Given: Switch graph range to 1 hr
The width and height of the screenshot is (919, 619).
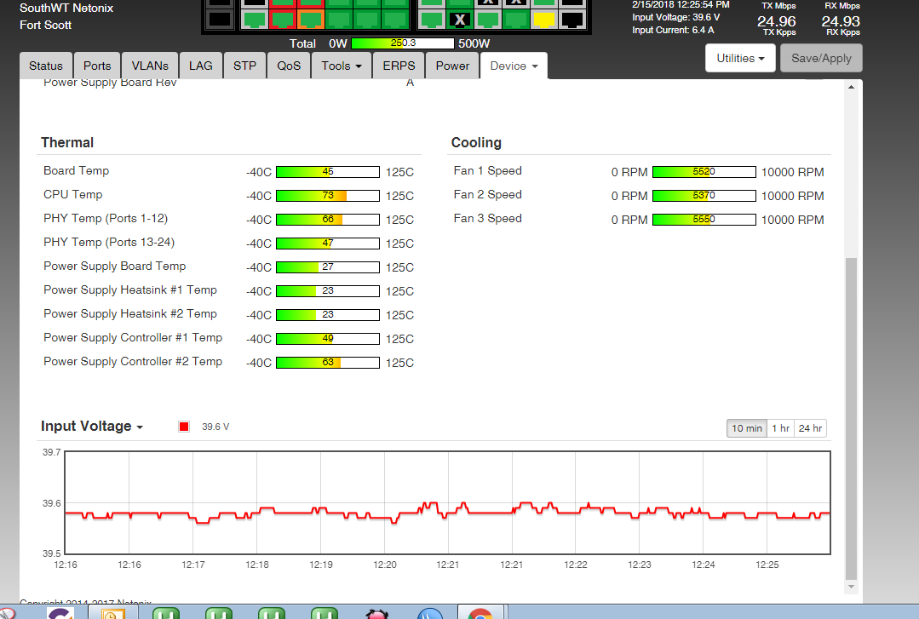Looking at the screenshot, I should click(780, 428).
